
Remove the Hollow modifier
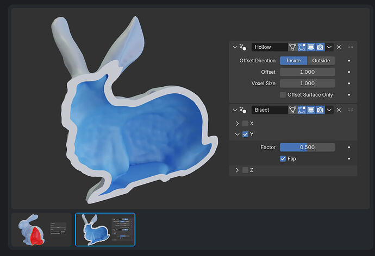339,47
